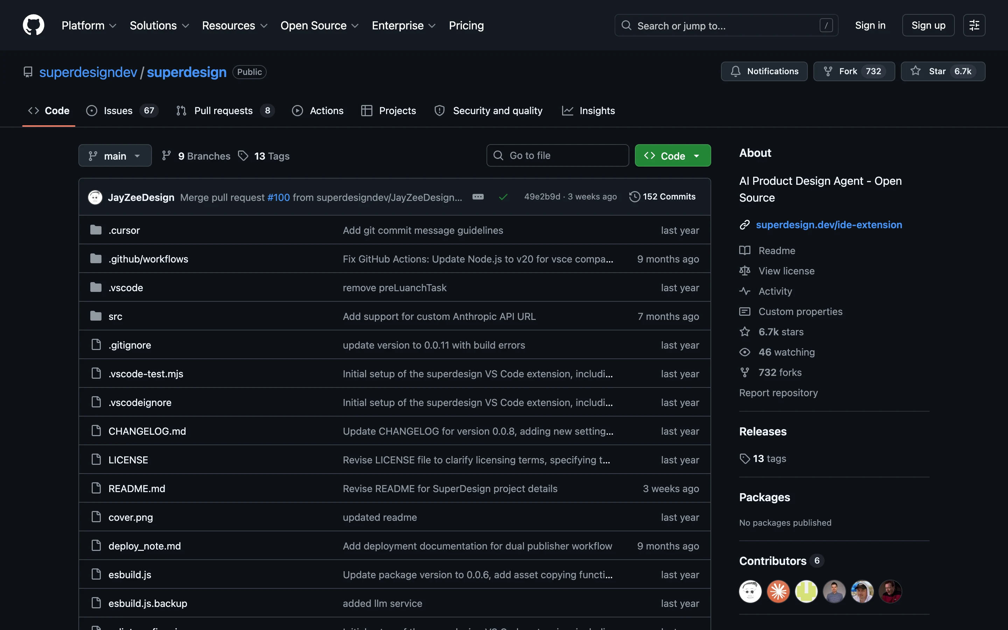The height and width of the screenshot is (630, 1008).
Task: Open the 13 Tags link near branches
Action: coord(264,156)
